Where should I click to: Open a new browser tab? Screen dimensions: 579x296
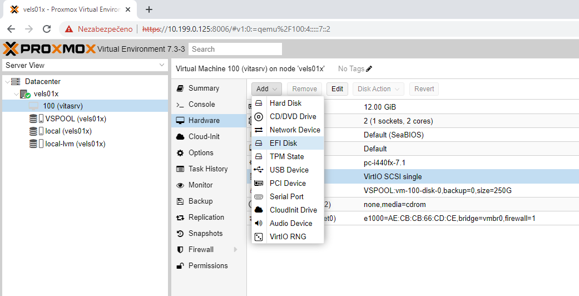149,9
